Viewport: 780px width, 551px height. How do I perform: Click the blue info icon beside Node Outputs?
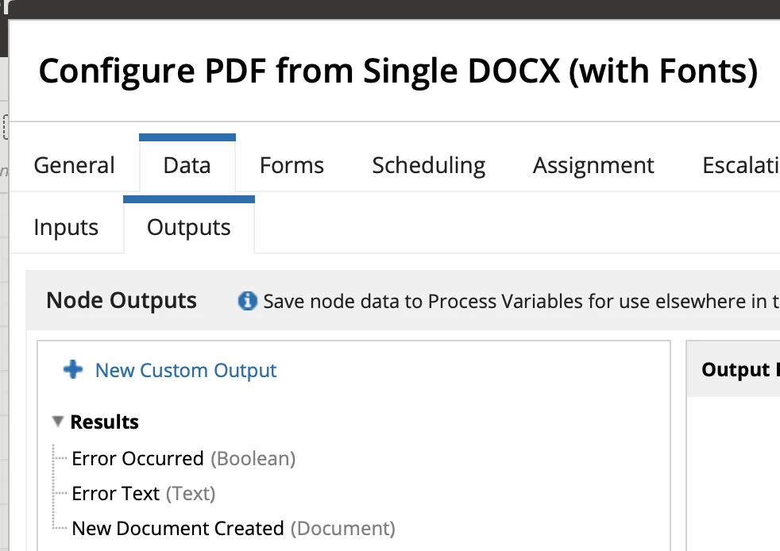[247, 301]
